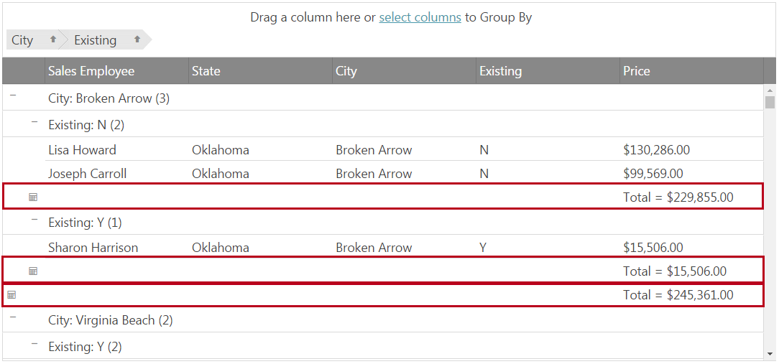Click the Sales Employee column header

(x=91, y=71)
